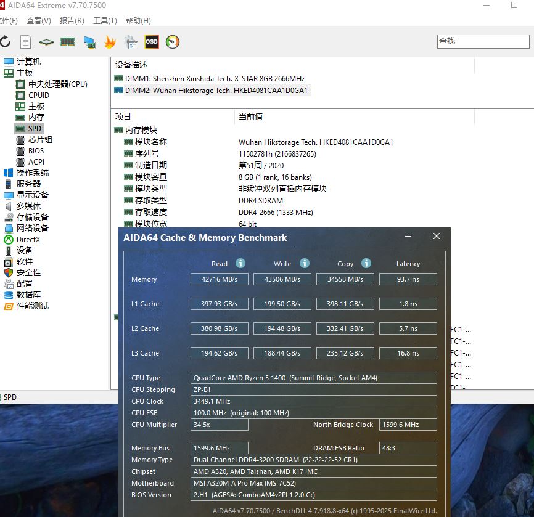
Task: Click the 当前值 column header
Action: coord(251,116)
